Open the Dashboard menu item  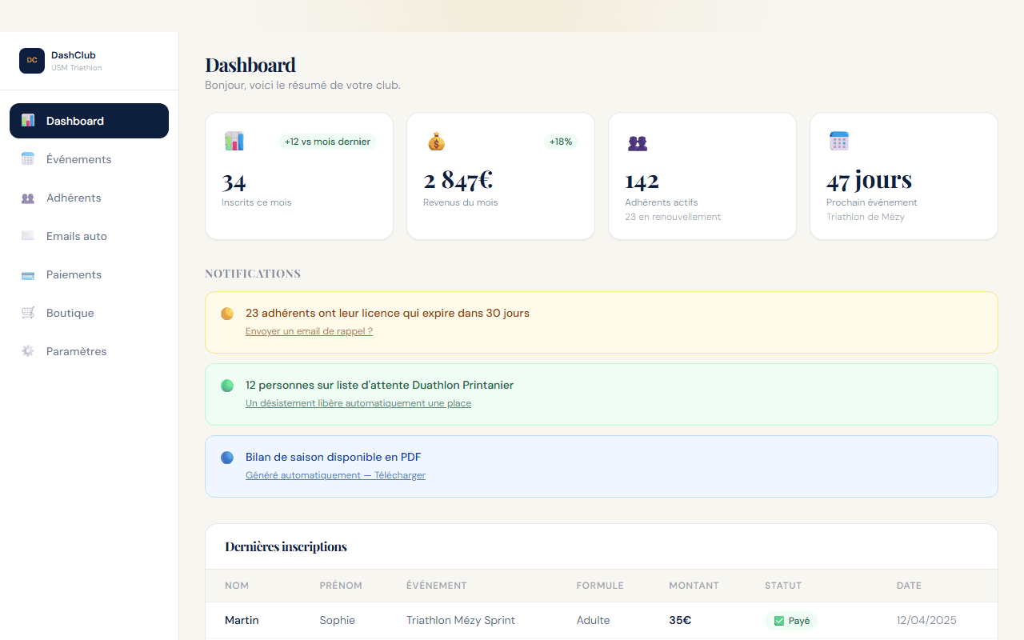[x=89, y=121]
